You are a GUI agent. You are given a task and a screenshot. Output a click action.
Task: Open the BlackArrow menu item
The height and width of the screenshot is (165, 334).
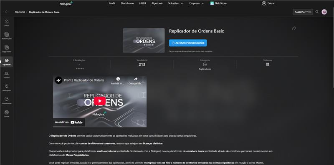pos(127,3)
